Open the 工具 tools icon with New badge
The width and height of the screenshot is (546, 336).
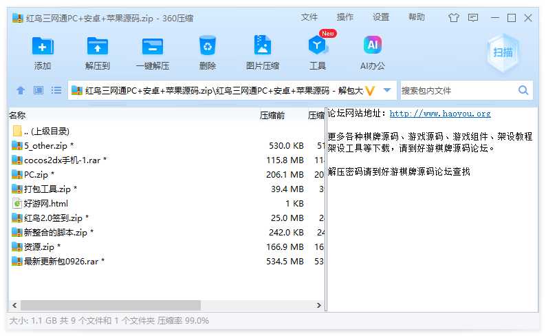coord(318,45)
